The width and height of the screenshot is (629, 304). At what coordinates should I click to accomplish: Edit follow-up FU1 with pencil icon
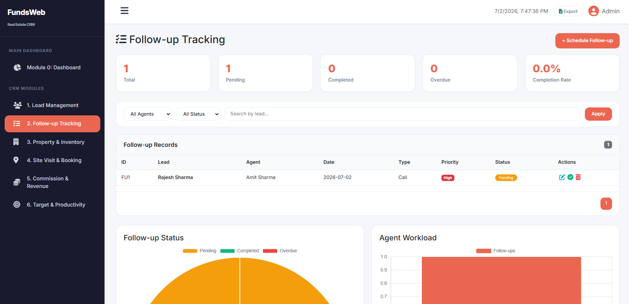pyautogui.click(x=562, y=177)
